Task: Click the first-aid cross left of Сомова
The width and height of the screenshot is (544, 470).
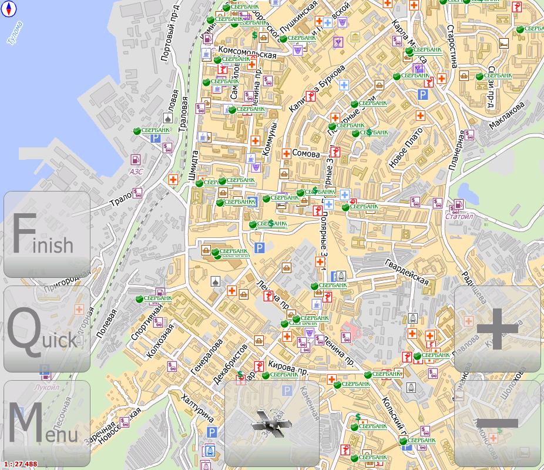Action: pos(286,153)
